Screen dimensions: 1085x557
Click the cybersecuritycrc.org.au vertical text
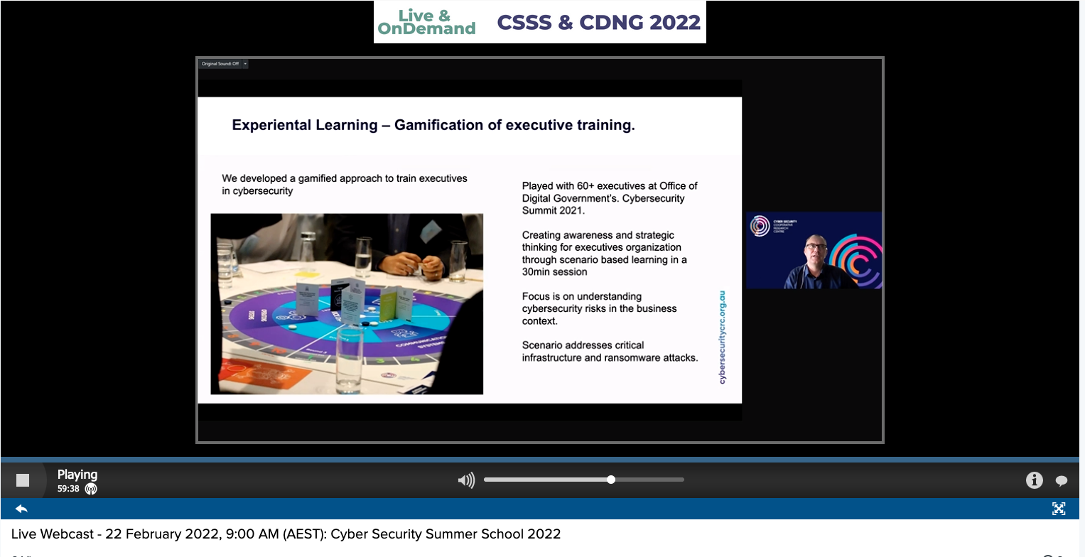(x=723, y=336)
